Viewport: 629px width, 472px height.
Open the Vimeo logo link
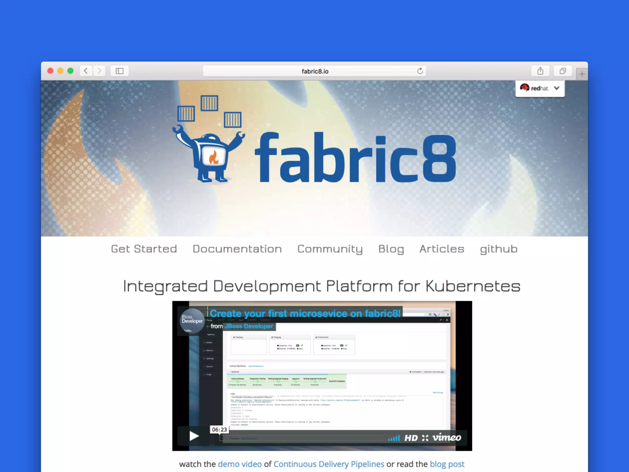tap(447, 437)
